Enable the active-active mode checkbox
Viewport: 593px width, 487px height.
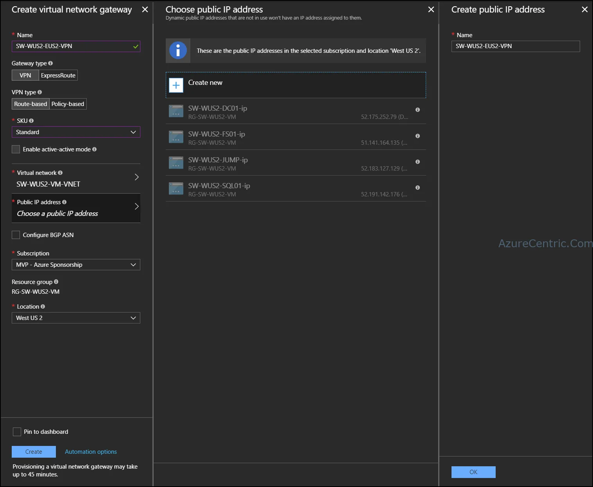click(x=16, y=149)
